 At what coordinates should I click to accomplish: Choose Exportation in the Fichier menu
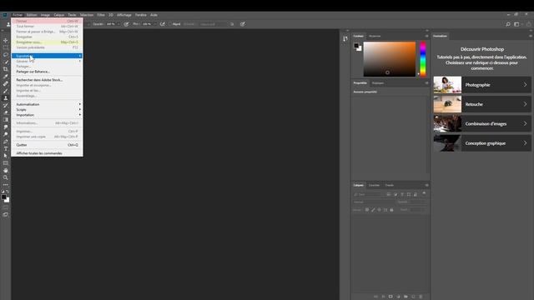point(47,56)
